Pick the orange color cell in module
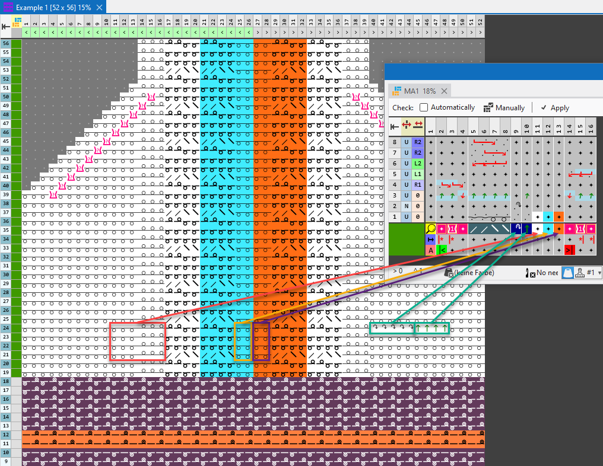Viewport: 603px width, 466px height. tap(558, 228)
